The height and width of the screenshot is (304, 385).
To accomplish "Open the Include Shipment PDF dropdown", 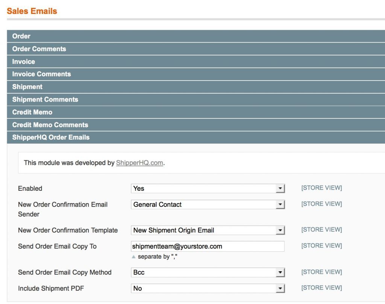I will tap(208, 289).
